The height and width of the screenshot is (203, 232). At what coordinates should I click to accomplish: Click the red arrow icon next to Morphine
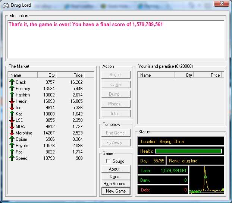coord(12,133)
